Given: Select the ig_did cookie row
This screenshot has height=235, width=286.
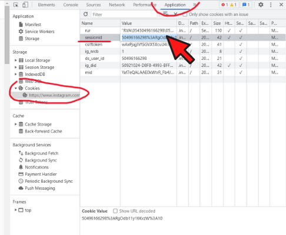Looking at the screenshot, I should tap(183, 65).
